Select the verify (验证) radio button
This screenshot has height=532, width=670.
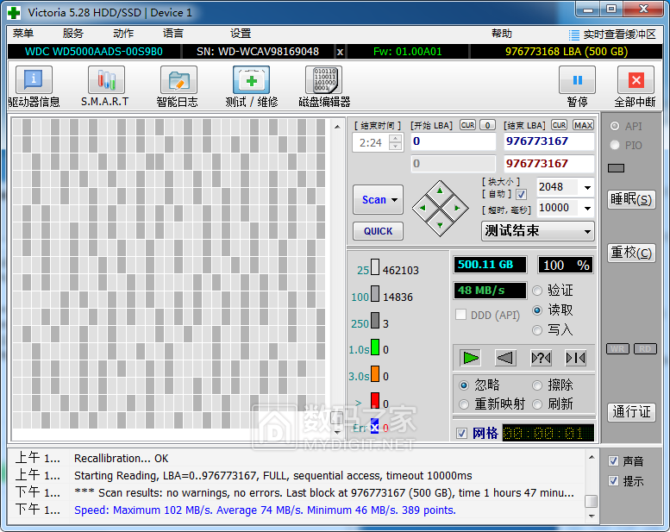coord(538,291)
